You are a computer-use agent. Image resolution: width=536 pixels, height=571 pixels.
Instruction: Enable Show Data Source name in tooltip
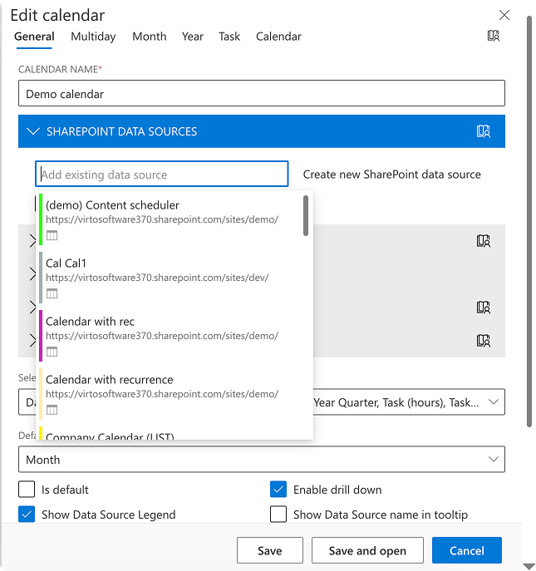pyautogui.click(x=278, y=514)
